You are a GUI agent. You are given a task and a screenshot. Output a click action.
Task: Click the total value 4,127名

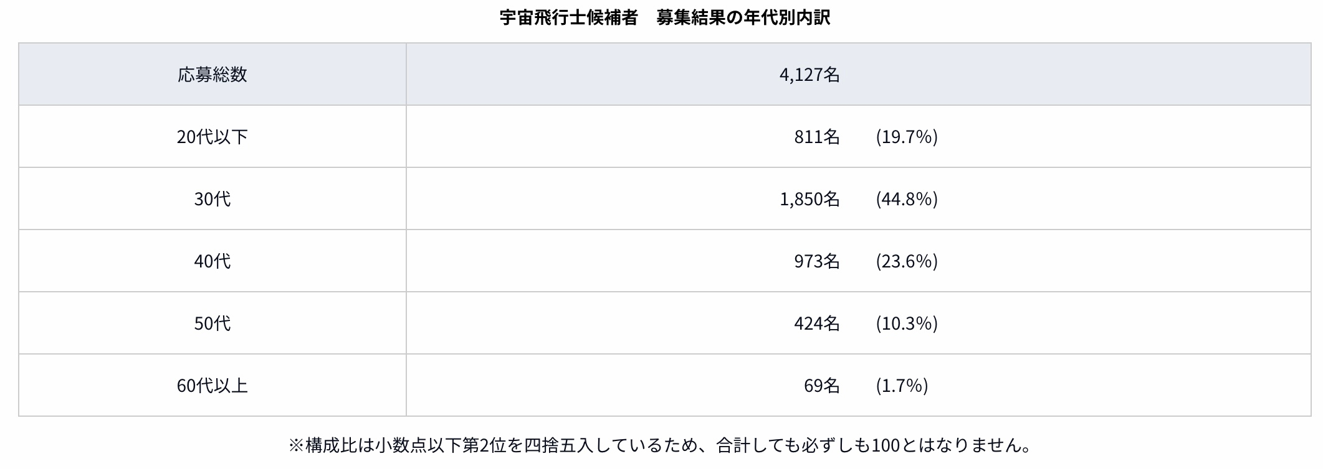[810, 75]
